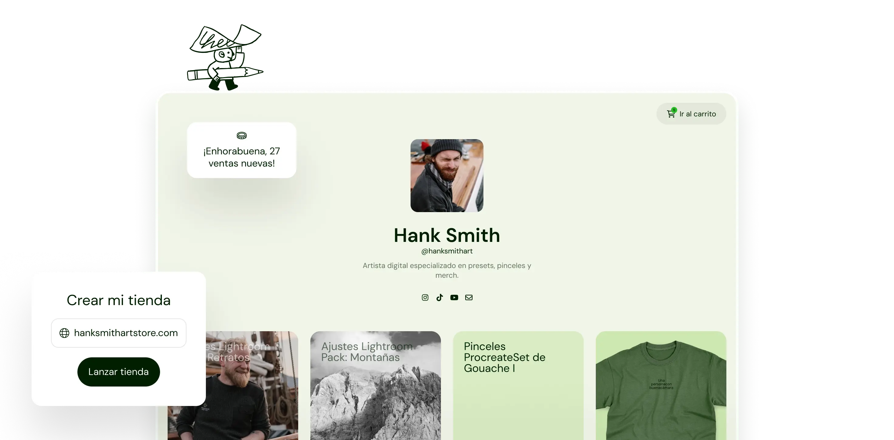Open the Instagram profile icon
The height and width of the screenshot is (440, 894).
[x=425, y=297]
